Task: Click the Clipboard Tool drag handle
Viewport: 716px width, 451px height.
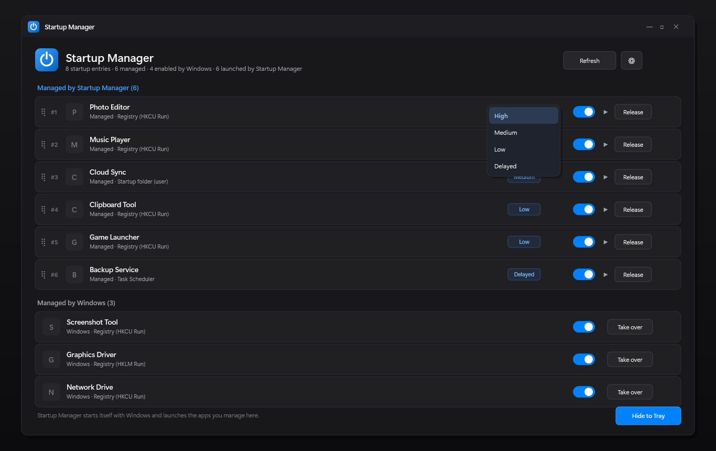Action: click(44, 210)
